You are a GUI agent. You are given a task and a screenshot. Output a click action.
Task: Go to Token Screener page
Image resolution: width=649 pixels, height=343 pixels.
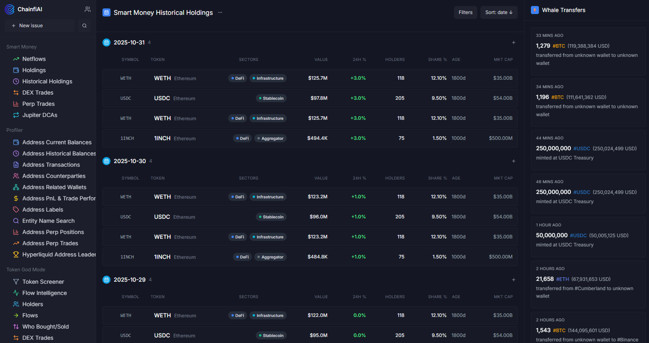tap(43, 282)
